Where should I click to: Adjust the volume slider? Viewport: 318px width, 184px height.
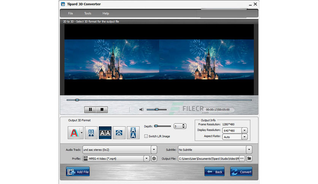[157, 109]
